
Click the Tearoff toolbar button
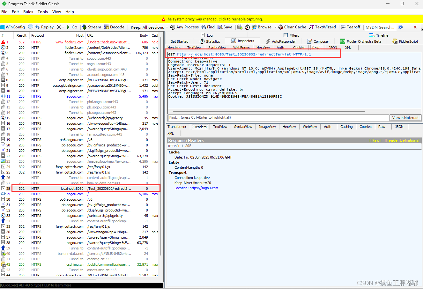coord(351,27)
